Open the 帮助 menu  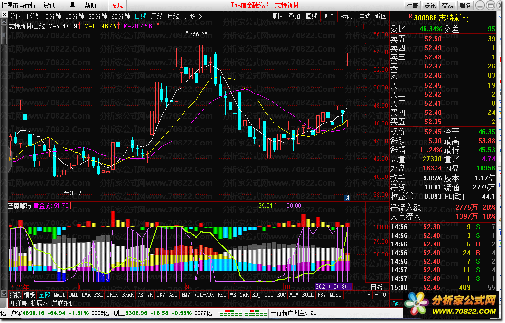click(90, 5)
